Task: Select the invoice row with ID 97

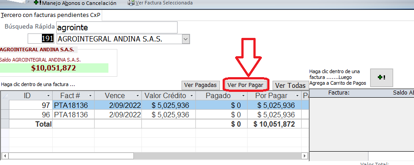Action: (x=155, y=105)
